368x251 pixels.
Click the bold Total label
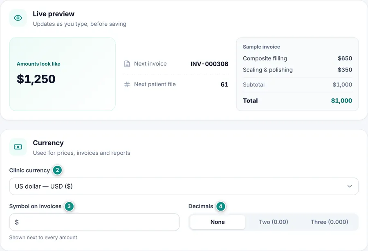[x=250, y=101]
